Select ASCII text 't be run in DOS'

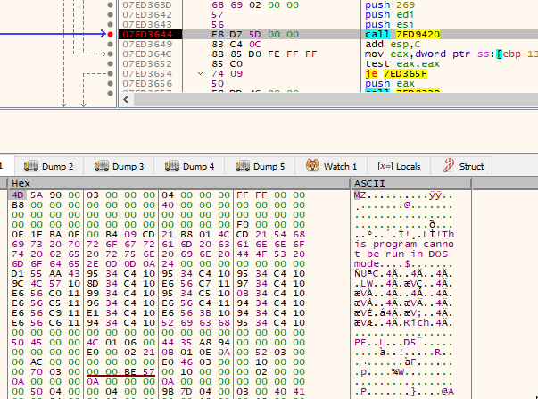[x=401, y=254]
